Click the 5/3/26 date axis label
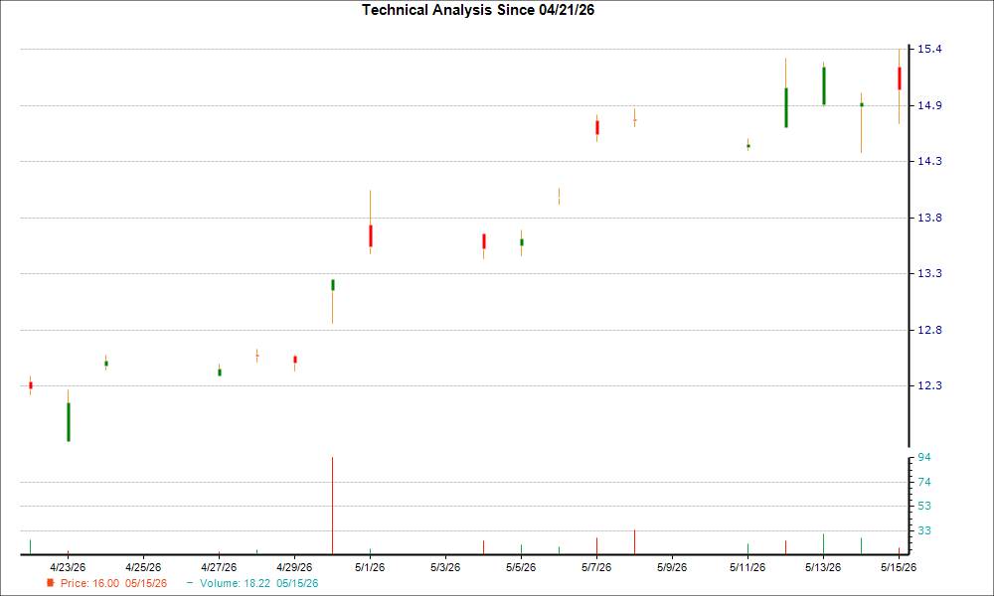 pyautogui.click(x=445, y=567)
